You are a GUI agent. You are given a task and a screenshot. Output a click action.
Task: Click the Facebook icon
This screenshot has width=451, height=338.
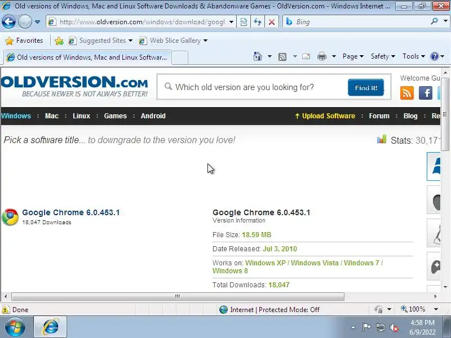point(426,93)
